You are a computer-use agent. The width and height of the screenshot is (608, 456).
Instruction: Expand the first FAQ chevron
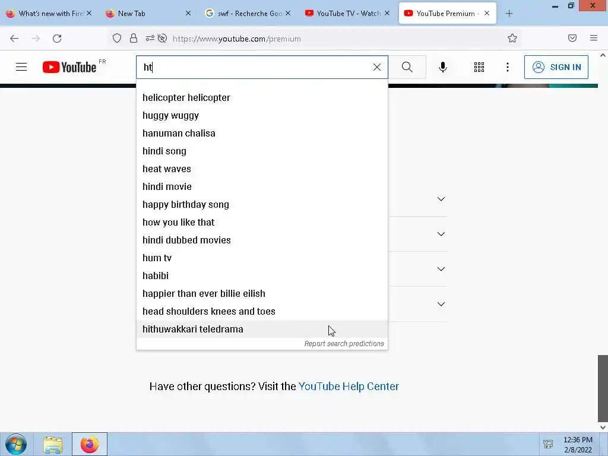coord(441,199)
